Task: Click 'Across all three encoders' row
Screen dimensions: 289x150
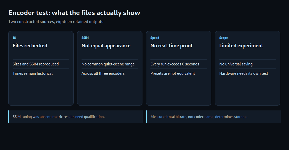Action: coord(110,73)
